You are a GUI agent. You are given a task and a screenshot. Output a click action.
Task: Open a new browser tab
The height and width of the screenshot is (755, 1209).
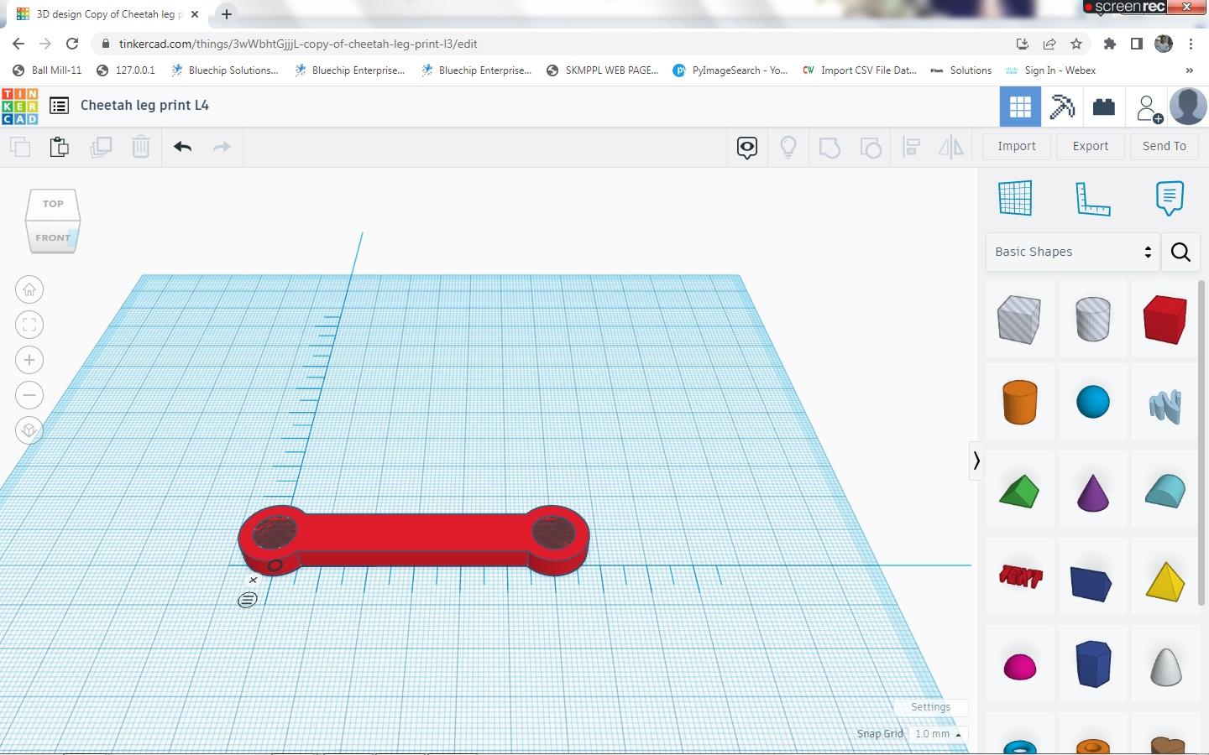pos(227,14)
